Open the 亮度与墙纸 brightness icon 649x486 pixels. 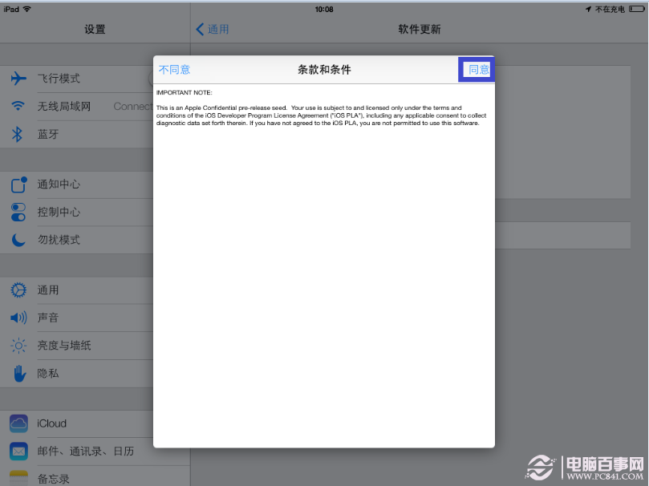coord(18,346)
